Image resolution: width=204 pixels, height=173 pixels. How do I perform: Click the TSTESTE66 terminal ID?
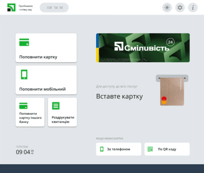coord(22,147)
